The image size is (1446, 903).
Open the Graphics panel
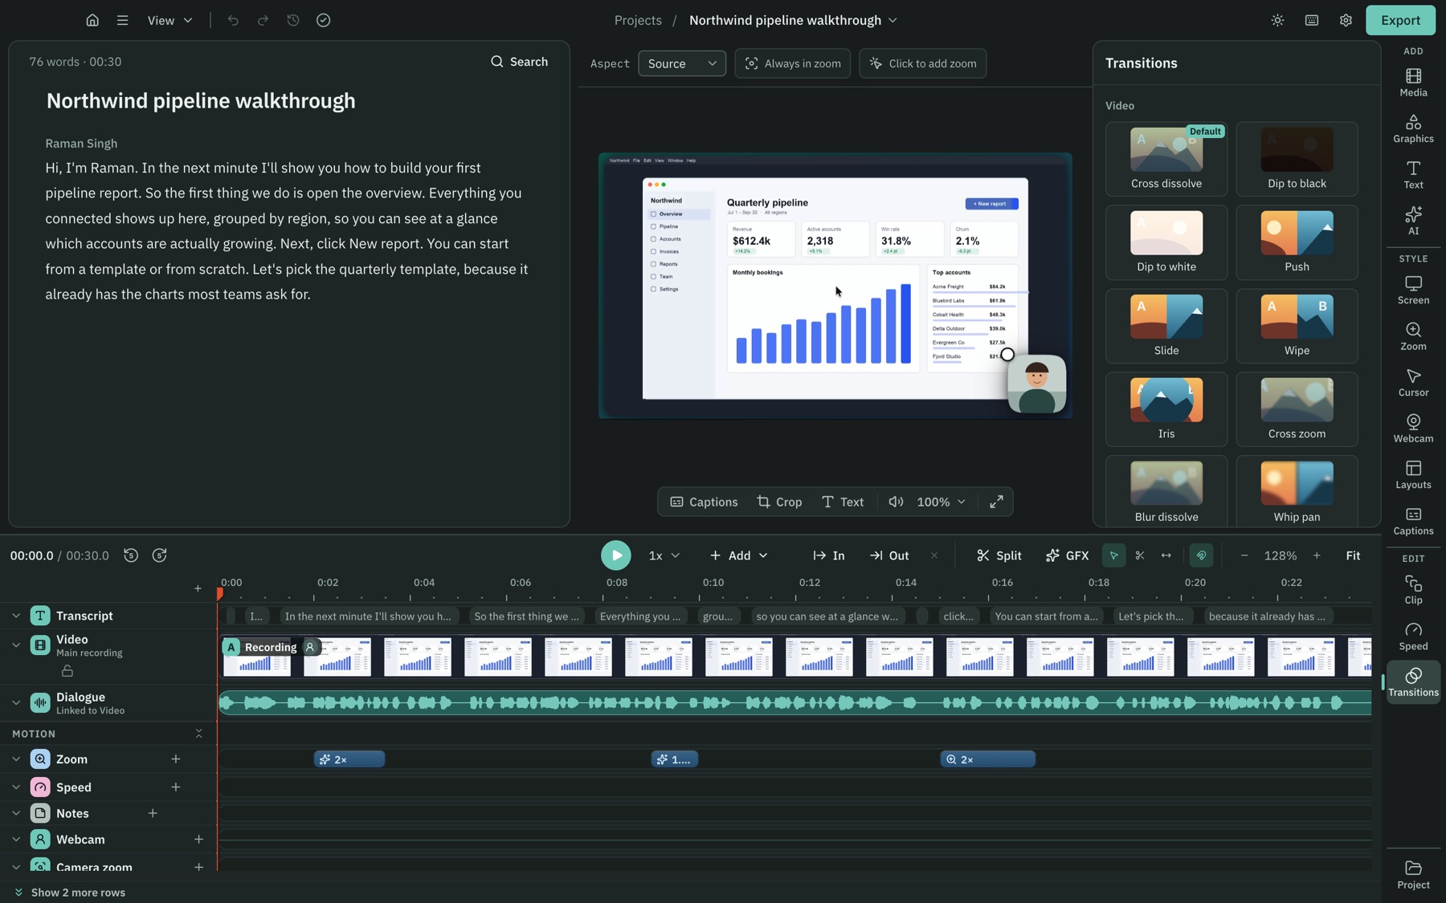point(1413,129)
